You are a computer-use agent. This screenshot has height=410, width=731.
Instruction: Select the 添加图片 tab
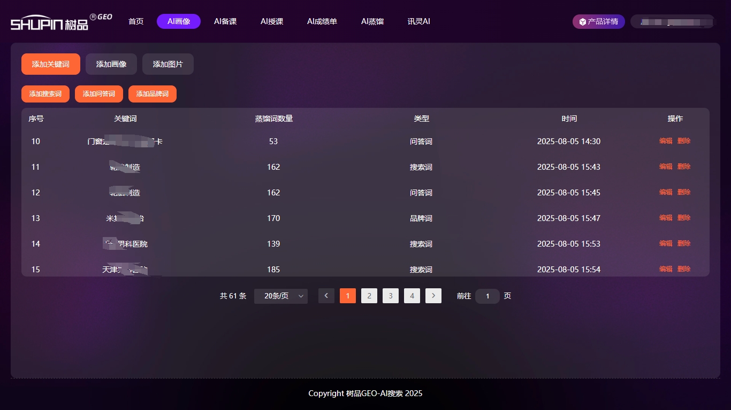point(168,64)
